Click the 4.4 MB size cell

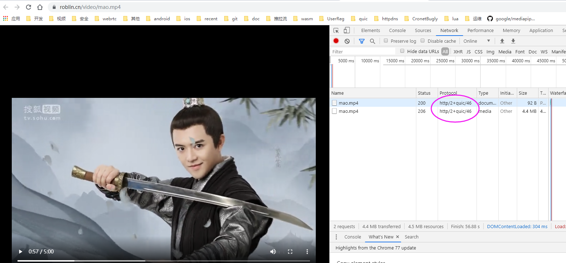click(529, 111)
